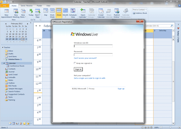
Task: Open the Folder ribbon tab
Action: coord(39,6)
